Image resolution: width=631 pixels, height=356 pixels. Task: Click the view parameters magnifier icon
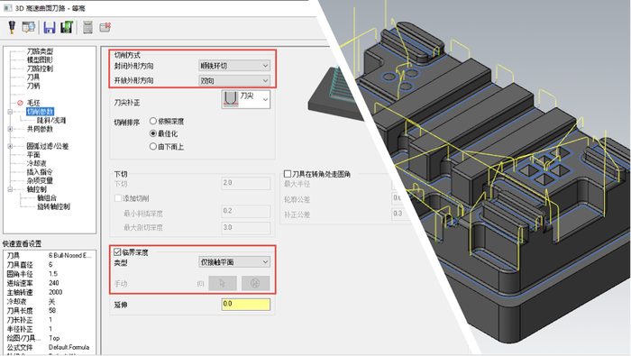pyautogui.click(x=29, y=27)
